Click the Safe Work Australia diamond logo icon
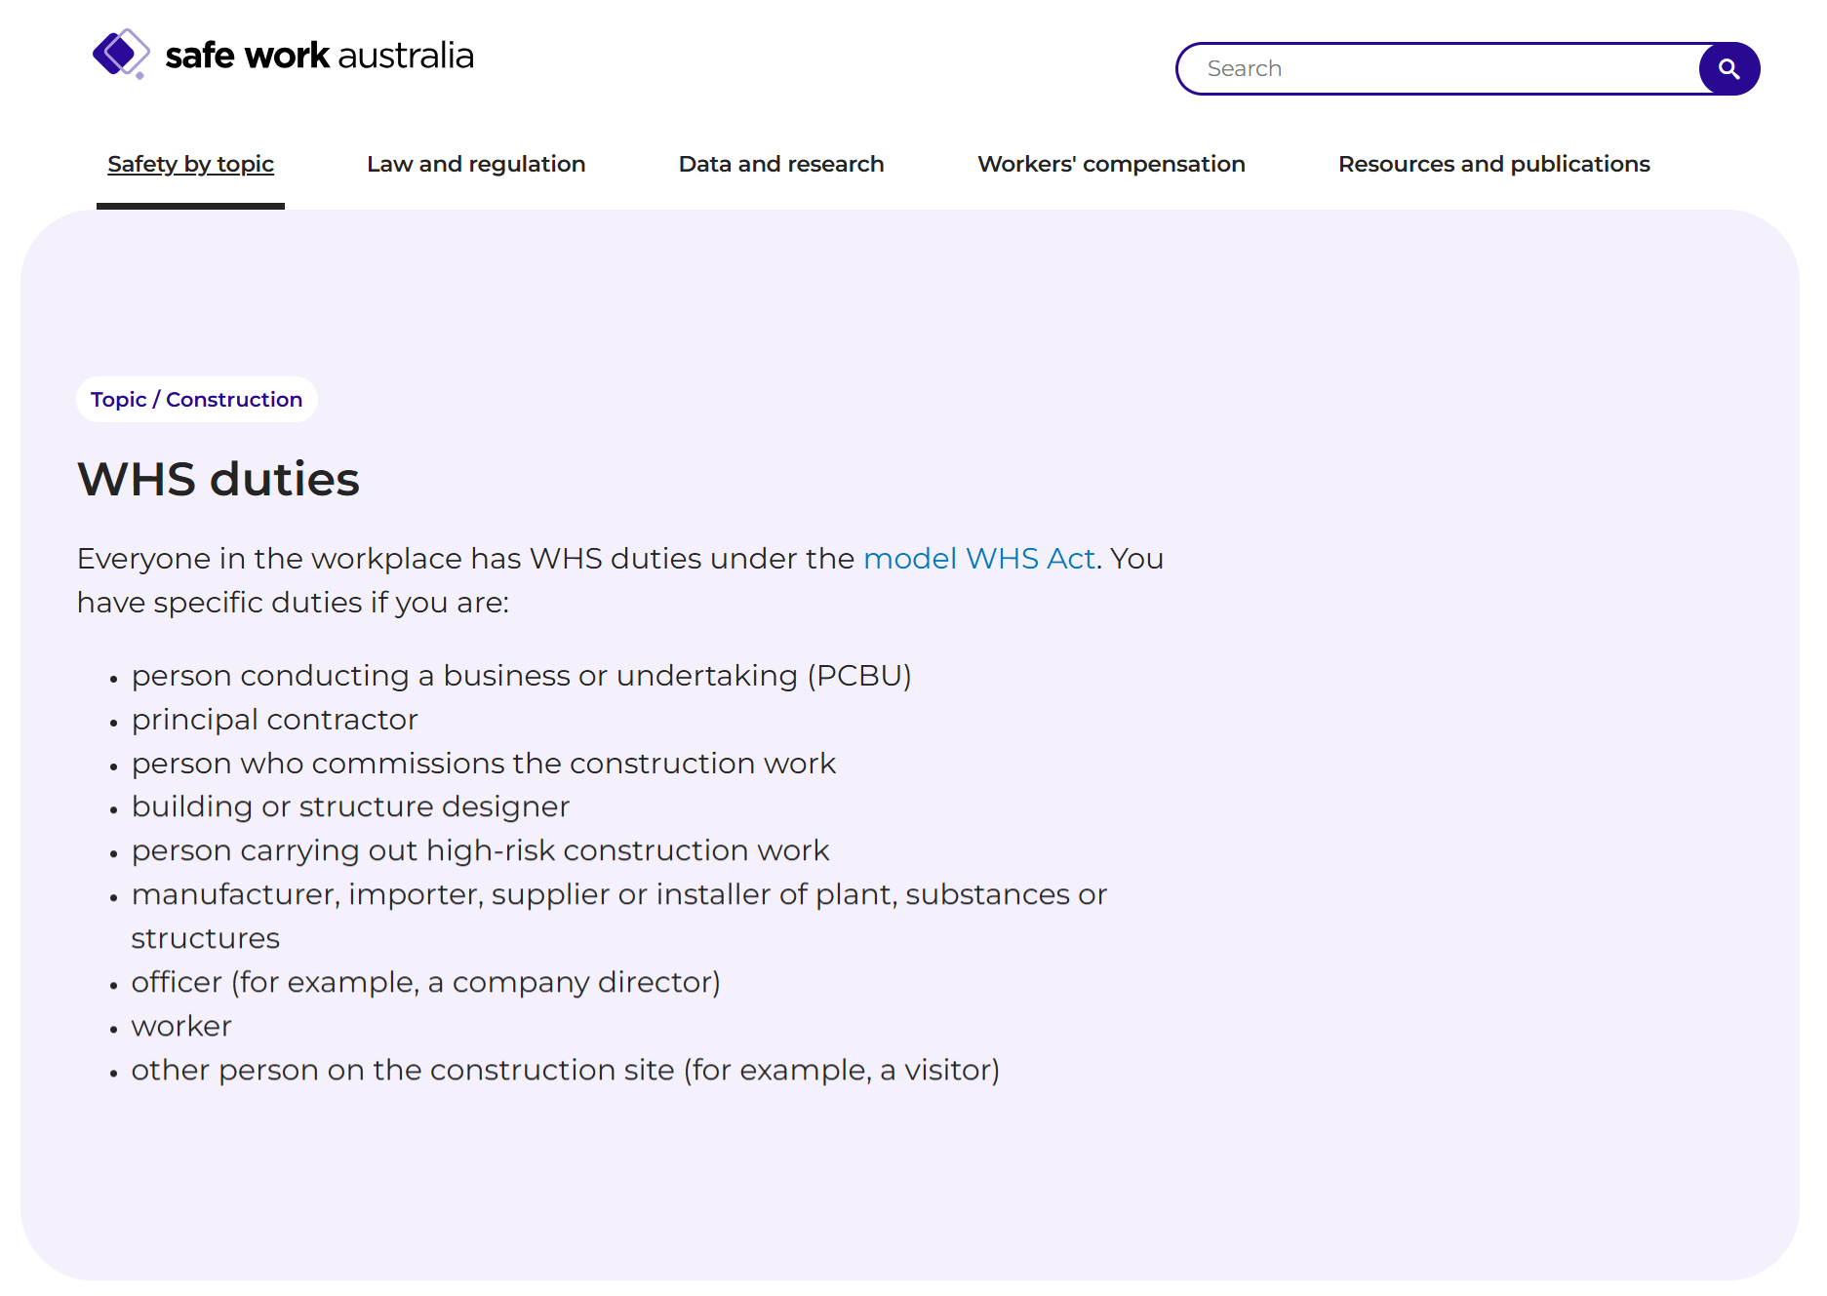This screenshot has height=1296, width=1827. point(121,54)
